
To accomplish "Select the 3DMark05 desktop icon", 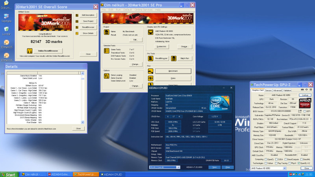I will [x=6, y=44].
